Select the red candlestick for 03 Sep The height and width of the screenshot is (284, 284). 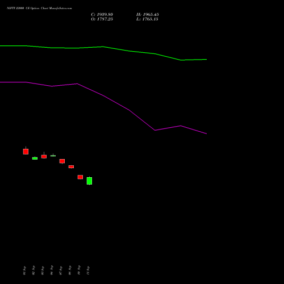tap(44, 156)
